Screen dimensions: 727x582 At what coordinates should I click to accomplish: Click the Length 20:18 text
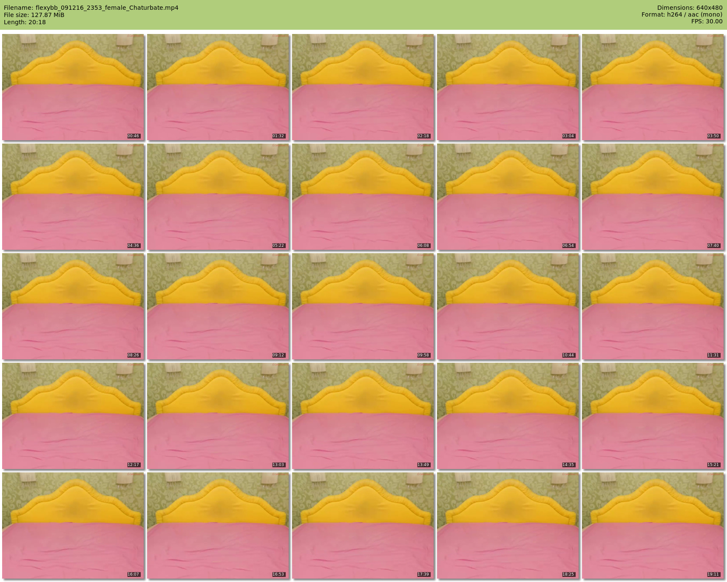(x=25, y=22)
